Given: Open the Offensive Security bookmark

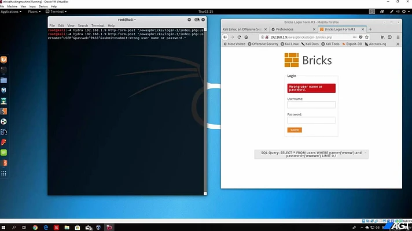Looking at the screenshot, I should click(263, 44).
